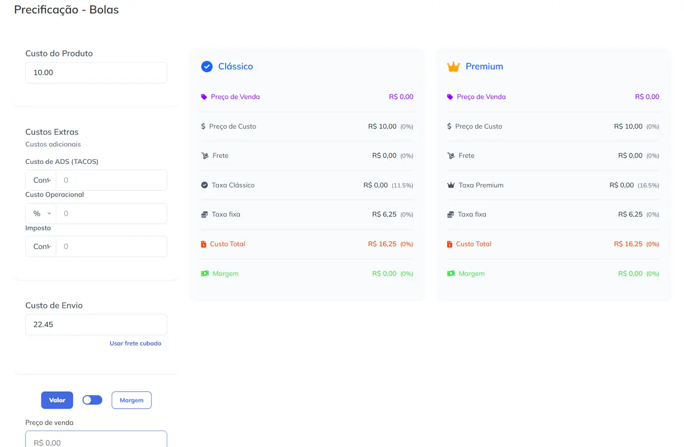Click the Custo do Produto input field
Screen dimensions: 684x447
[96, 73]
